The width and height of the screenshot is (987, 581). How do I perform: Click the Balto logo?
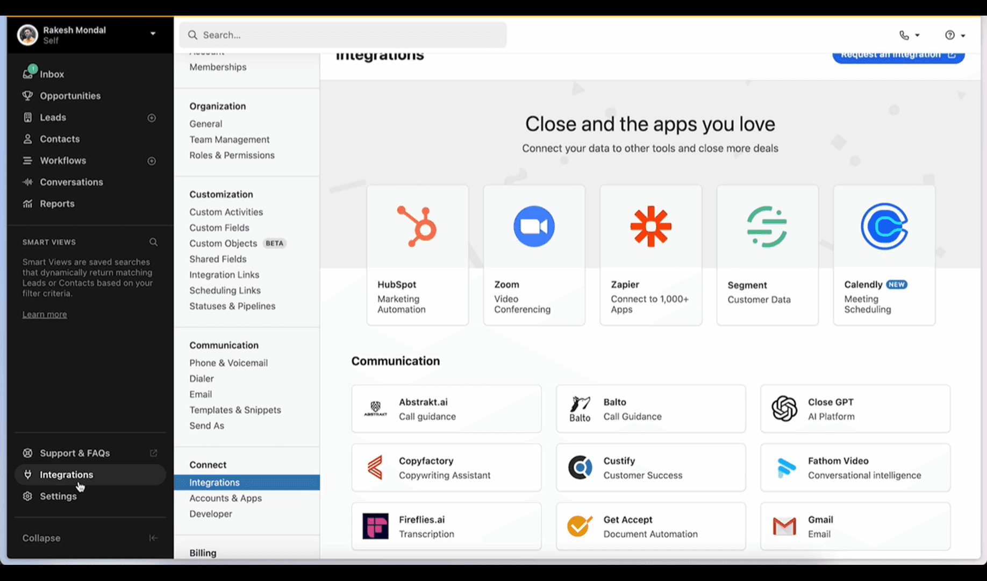pyautogui.click(x=580, y=409)
